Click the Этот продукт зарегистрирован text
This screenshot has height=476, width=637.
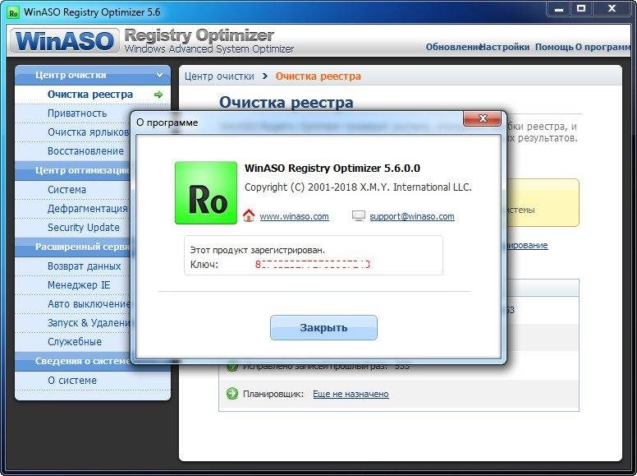coord(258,250)
